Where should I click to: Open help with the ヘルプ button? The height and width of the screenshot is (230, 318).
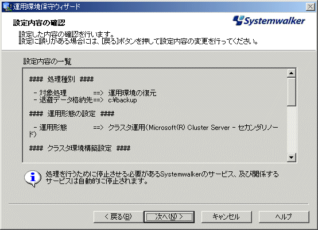click(x=284, y=217)
